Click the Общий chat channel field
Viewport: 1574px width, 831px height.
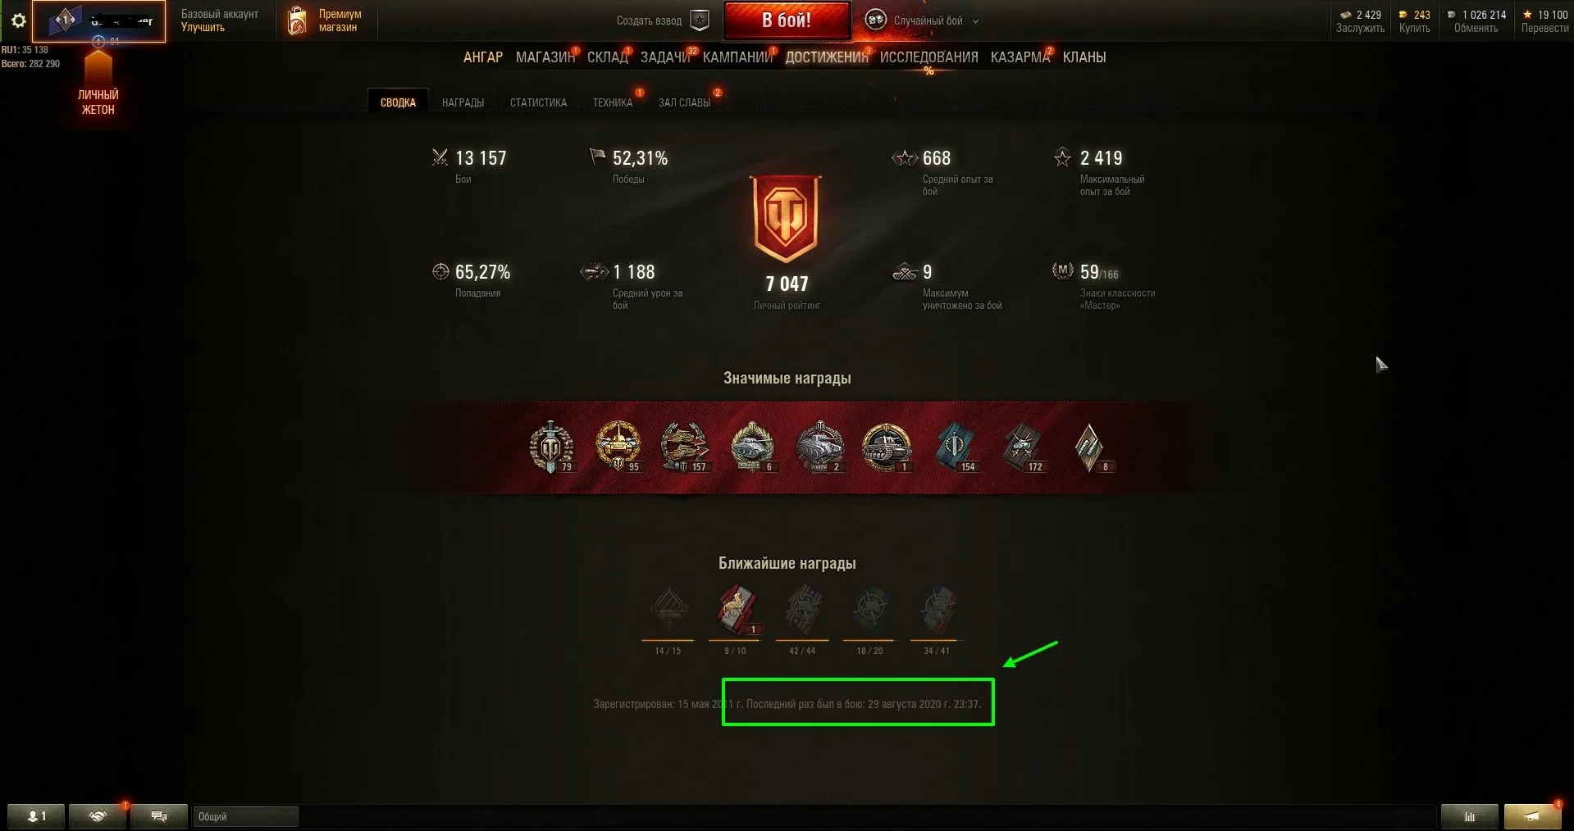245,816
